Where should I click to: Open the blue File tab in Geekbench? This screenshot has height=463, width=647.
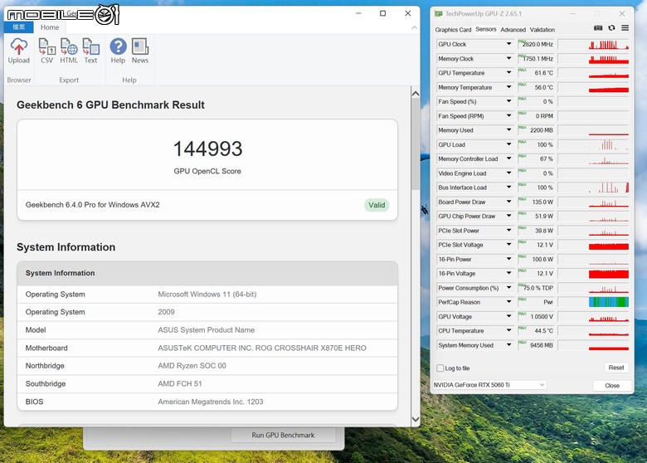[18, 27]
